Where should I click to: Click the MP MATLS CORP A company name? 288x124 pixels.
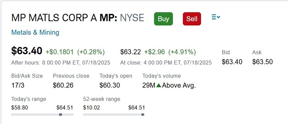point(54,18)
